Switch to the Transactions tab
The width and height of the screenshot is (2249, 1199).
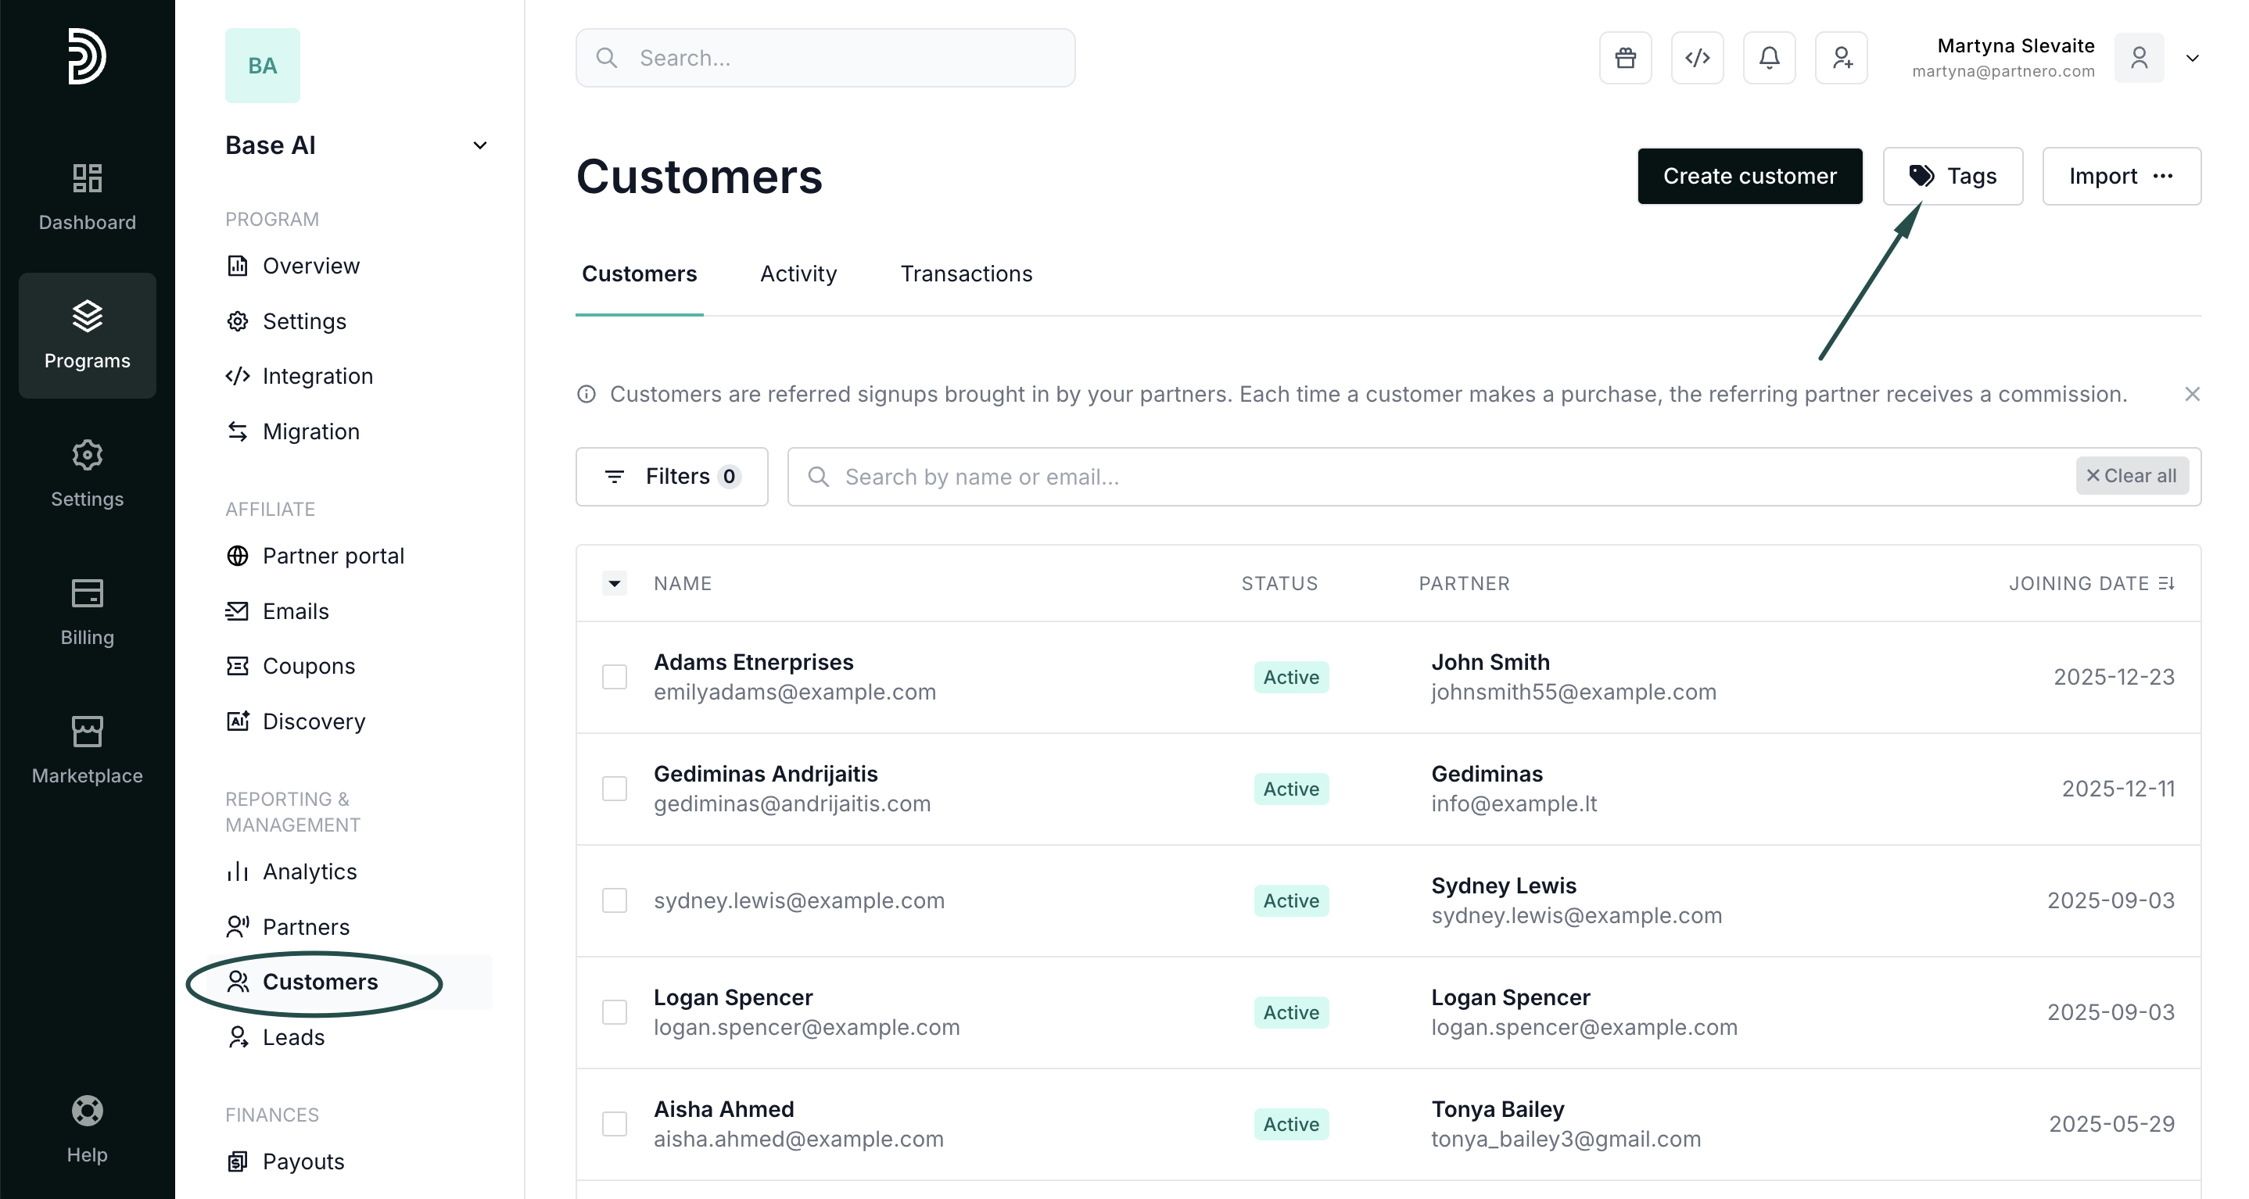(x=966, y=274)
